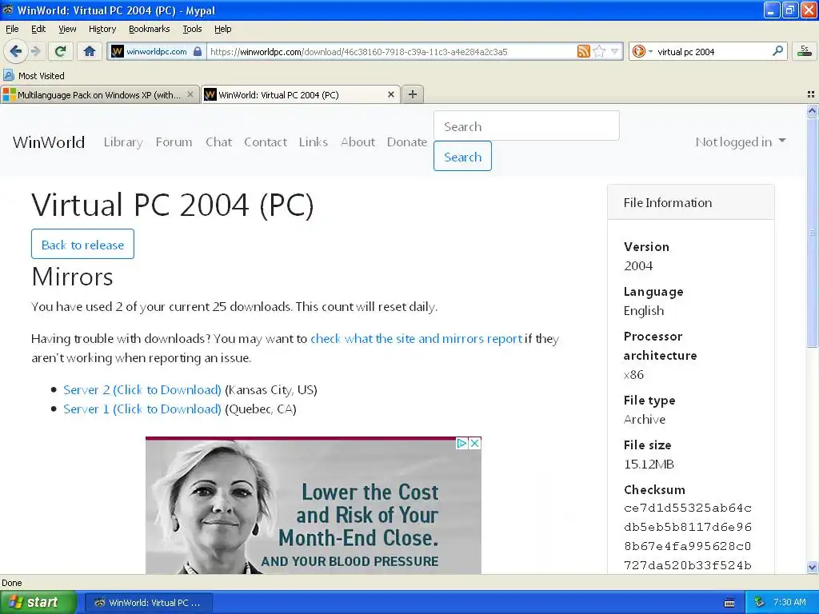The image size is (819, 614).
Task: Click the scrollbar up arrow
Action: 812,110
